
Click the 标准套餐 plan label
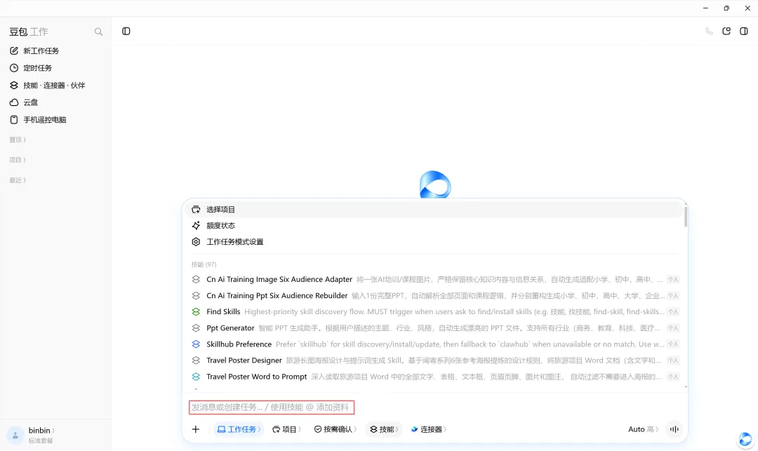[x=41, y=441]
